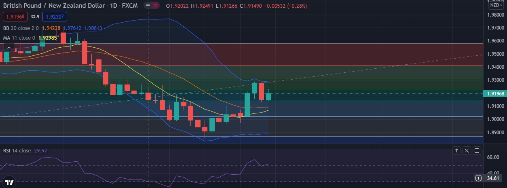This screenshot has height=188, width=507.
Task: Click the plus icon next to 34.61
Action: (478, 178)
